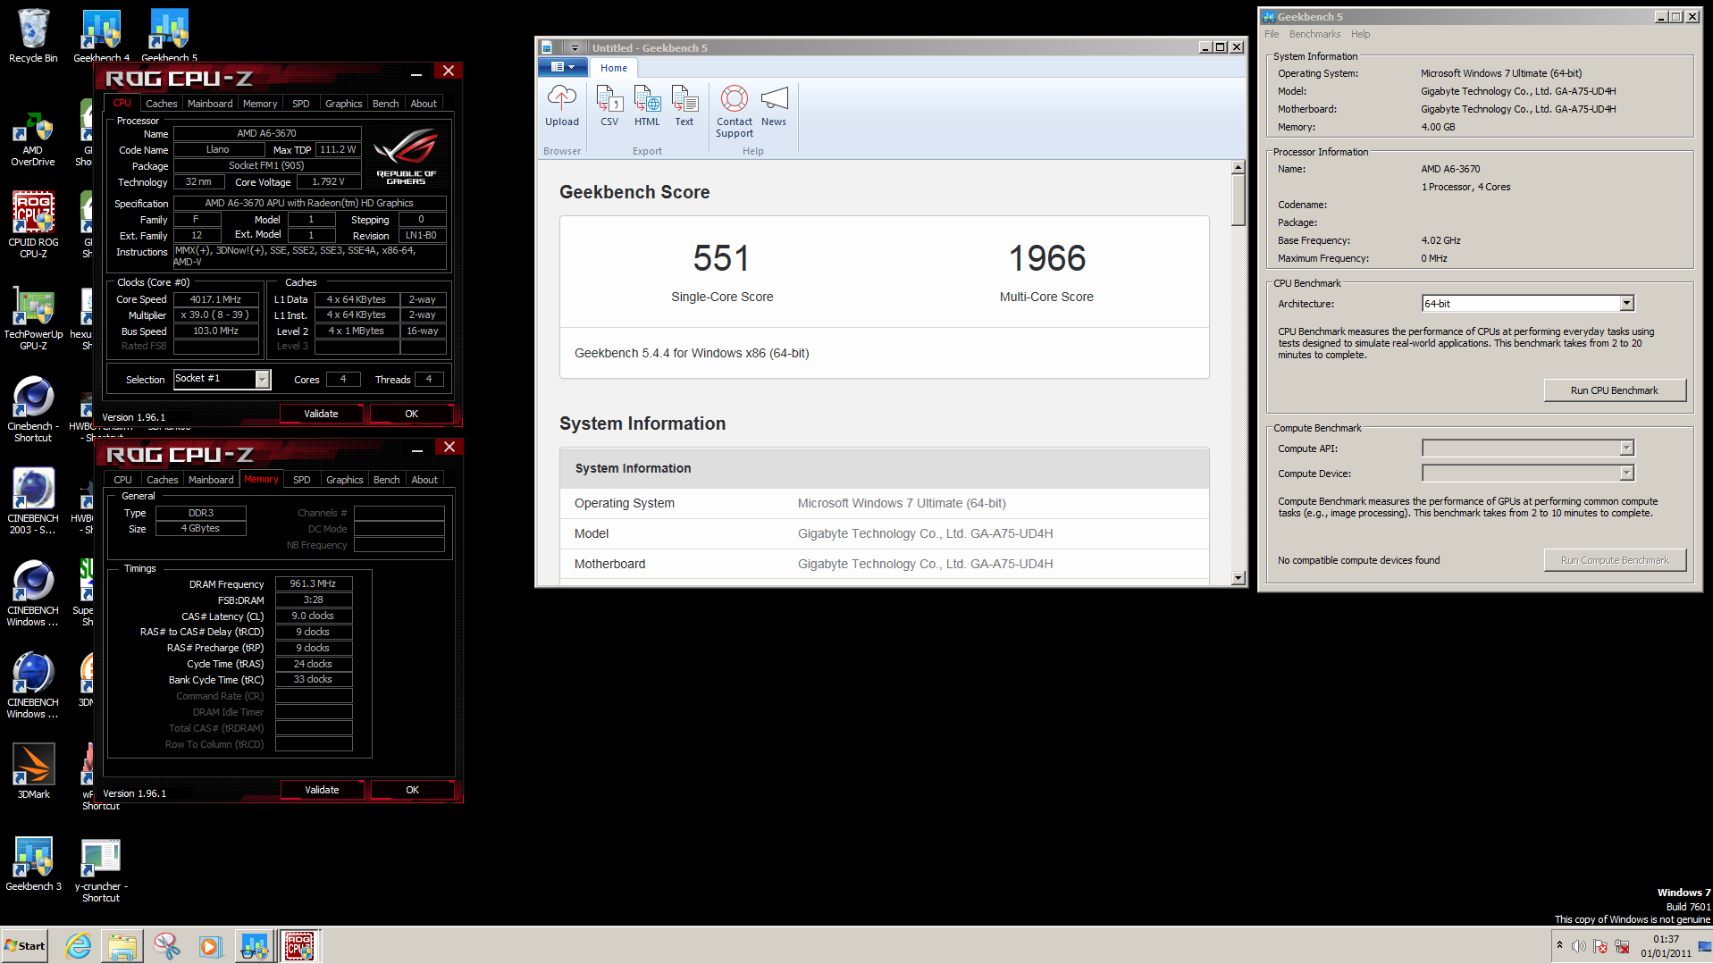Screen dimensions: 1713x964
Task: Open Contact Support in Help group
Action: (x=735, y=112)
